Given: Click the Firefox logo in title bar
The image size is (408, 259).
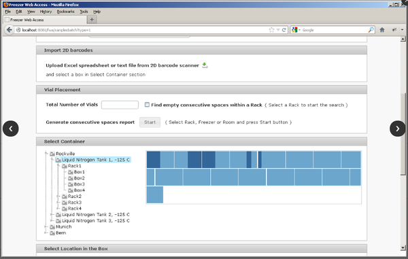Looking at the screenshot, I should [5, 5].
